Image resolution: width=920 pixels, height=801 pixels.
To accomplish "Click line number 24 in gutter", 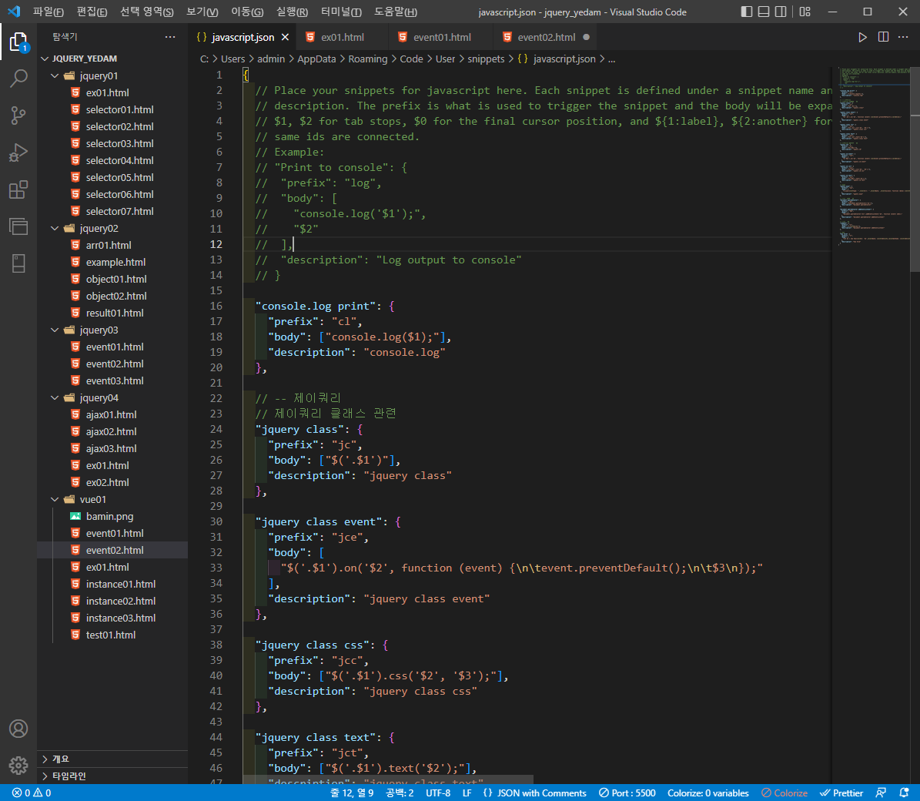I will 216,429.
